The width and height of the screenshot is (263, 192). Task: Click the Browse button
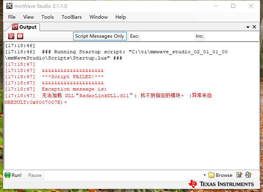[x=220, y=175]
